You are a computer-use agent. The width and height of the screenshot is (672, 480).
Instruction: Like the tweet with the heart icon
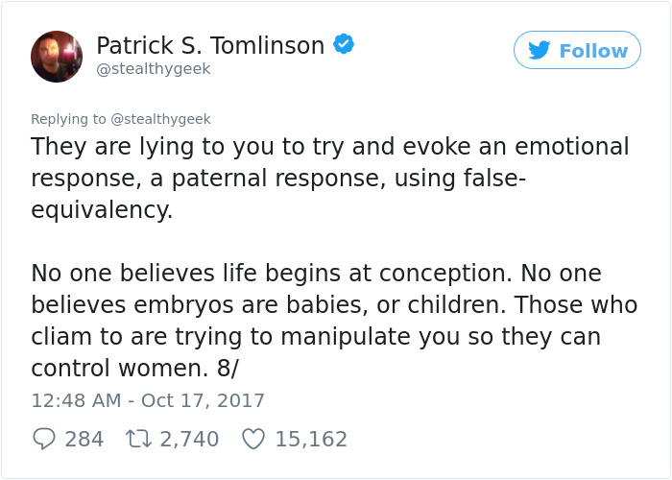253,440
